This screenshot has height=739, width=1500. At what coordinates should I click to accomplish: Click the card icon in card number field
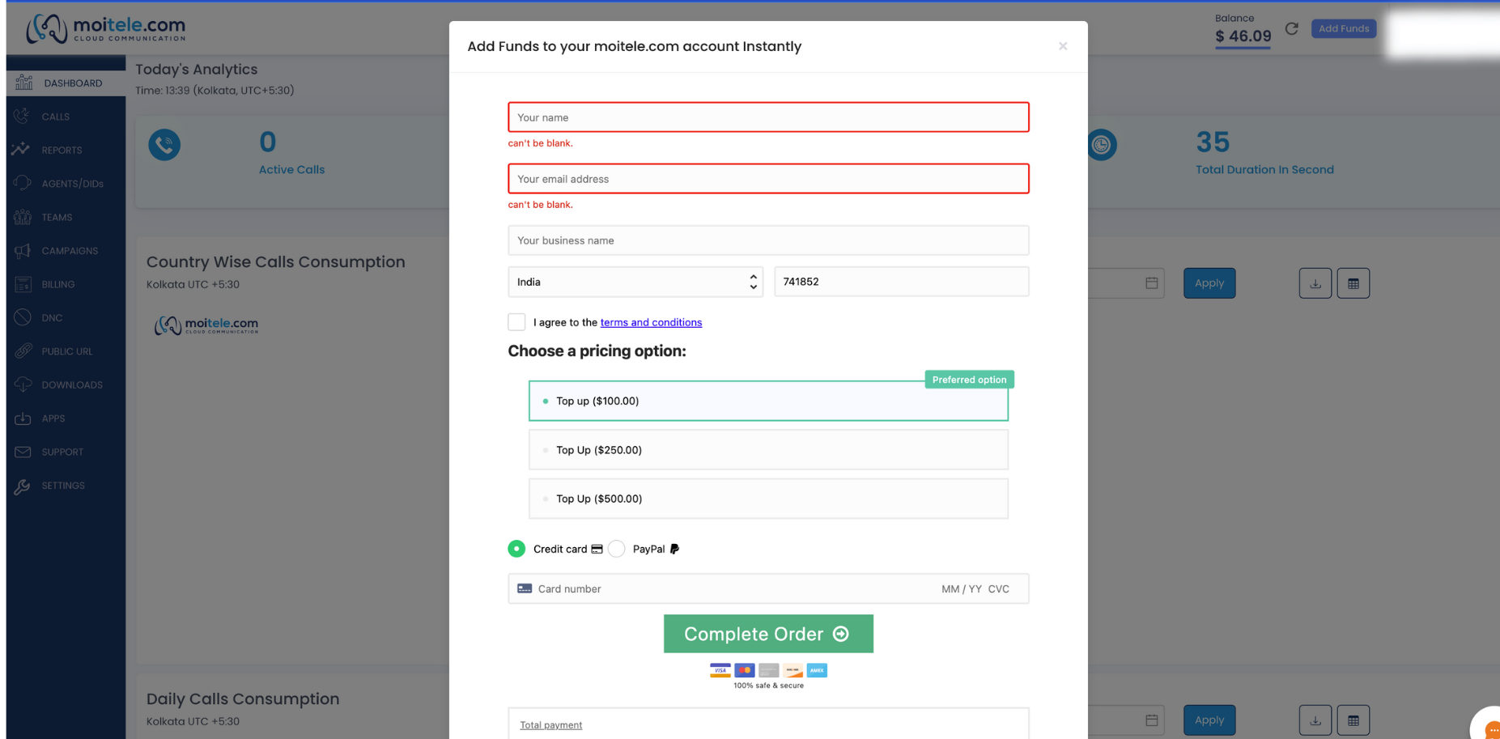click(525, 588)
